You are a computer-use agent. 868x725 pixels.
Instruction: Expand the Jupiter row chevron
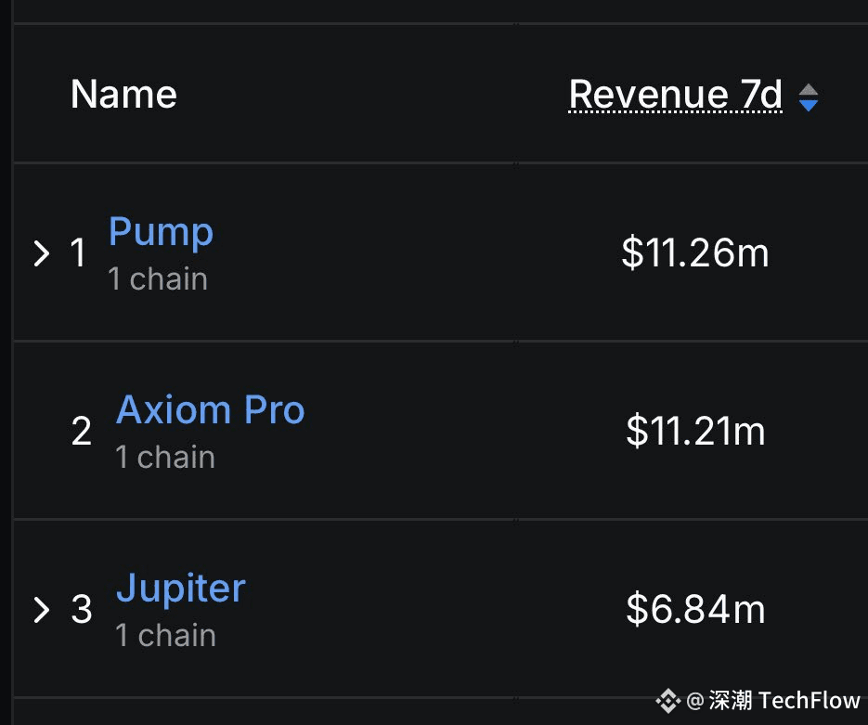point(42,610)
